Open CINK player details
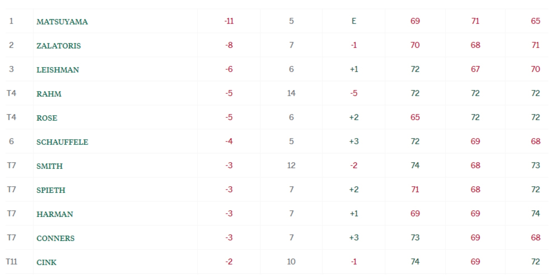 [46, 262]
